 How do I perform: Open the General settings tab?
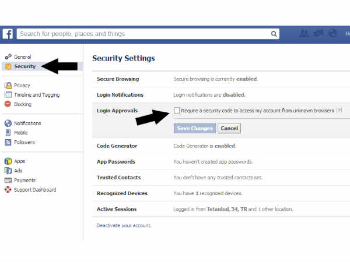click(22, 57)
